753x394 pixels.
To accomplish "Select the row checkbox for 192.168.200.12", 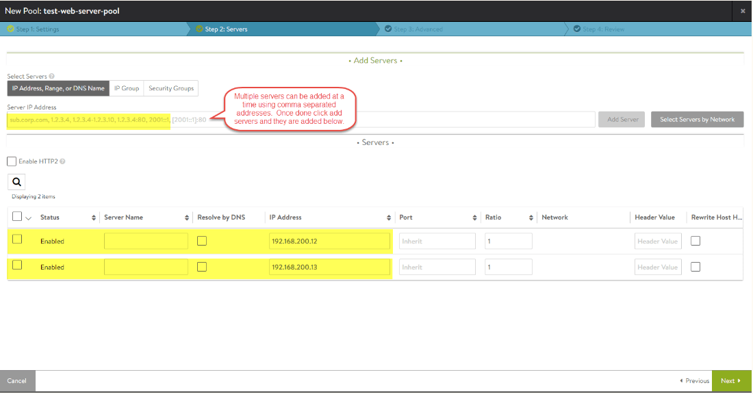I will point(17,239).
